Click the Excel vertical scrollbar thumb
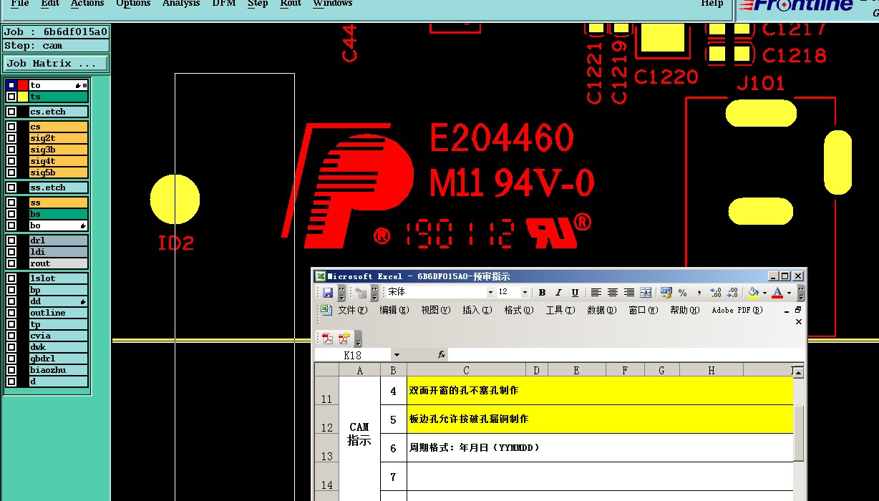879x501 pixels. coord(799,432)
